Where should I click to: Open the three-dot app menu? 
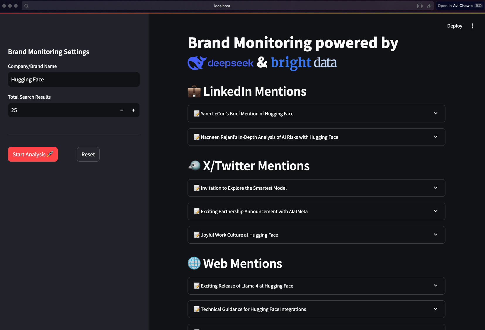click(x=472, y=26)
